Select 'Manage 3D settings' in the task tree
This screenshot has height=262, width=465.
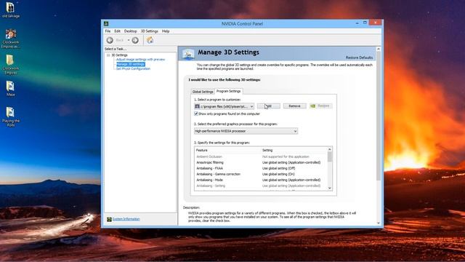[x=131, y=64]
